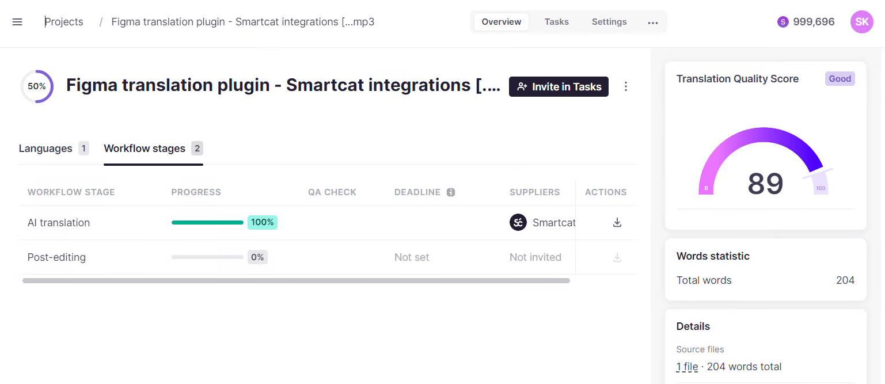Open the hamburger navigation menu
Image resolution: width=885 pixels, height=384 pixels.
click(x=17, y=22)
